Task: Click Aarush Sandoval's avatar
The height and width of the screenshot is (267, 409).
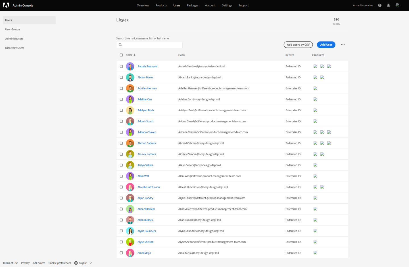Action: 130,66
